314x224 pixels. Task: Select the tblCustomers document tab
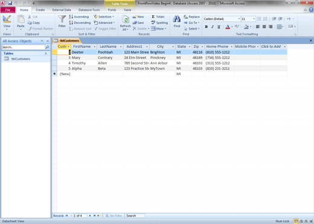pos(67,41)
